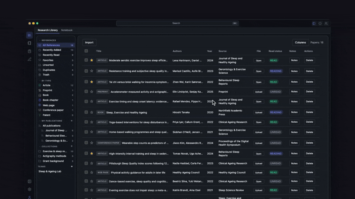The width and height of the screenshot is (355, 199).
Task: Toggle the side panel icon in title bar
Action: (x=314, y=23)
